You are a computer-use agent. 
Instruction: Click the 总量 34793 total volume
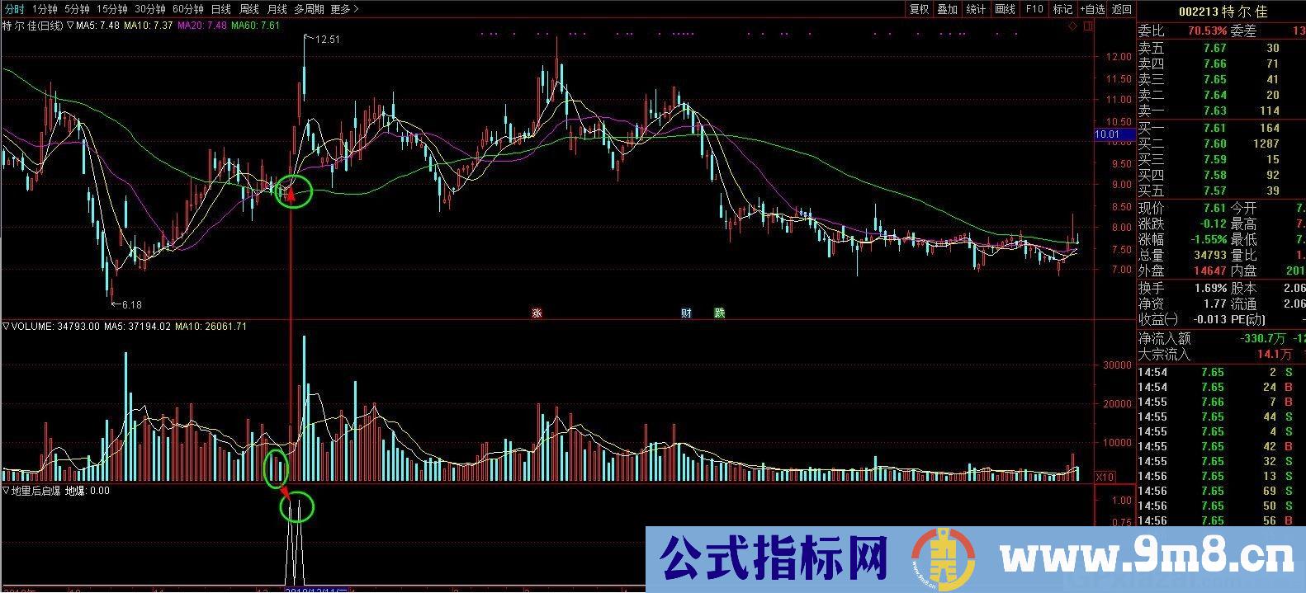(1210, 255)
